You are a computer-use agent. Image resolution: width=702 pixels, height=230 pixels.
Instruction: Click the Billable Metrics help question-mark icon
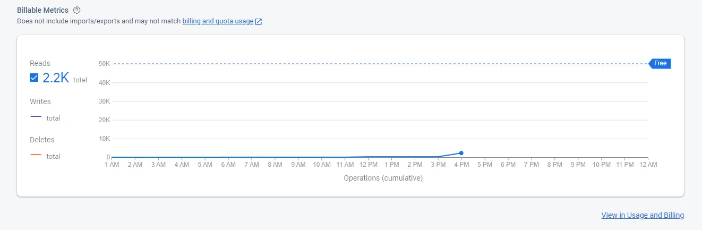click(x=77, y=10)
